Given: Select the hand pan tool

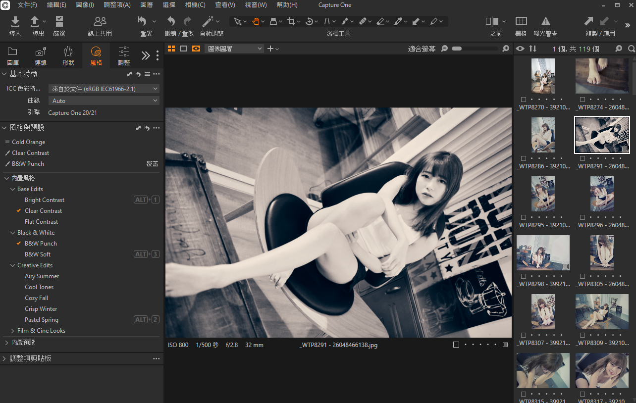Looking at the screenshot, I should pos(256,21).
